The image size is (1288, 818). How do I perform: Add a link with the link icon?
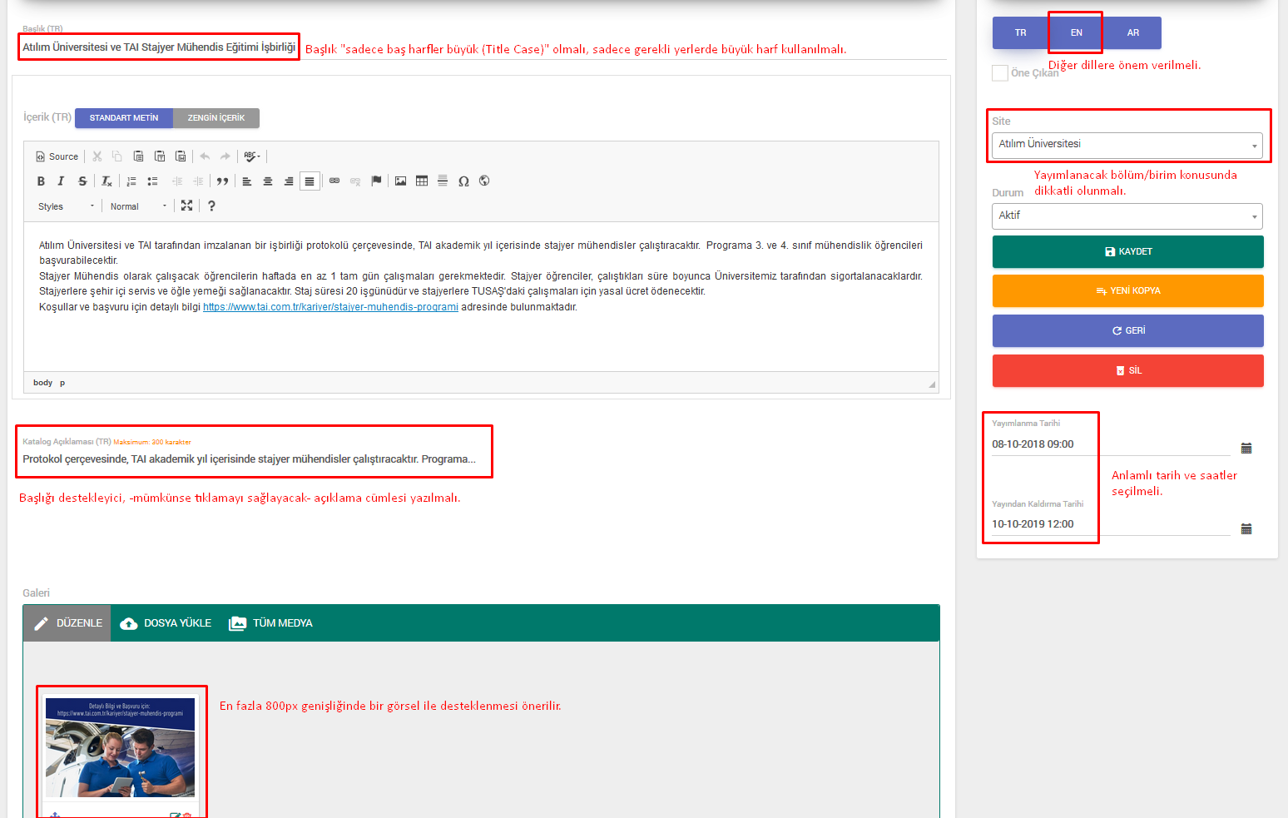334,181
